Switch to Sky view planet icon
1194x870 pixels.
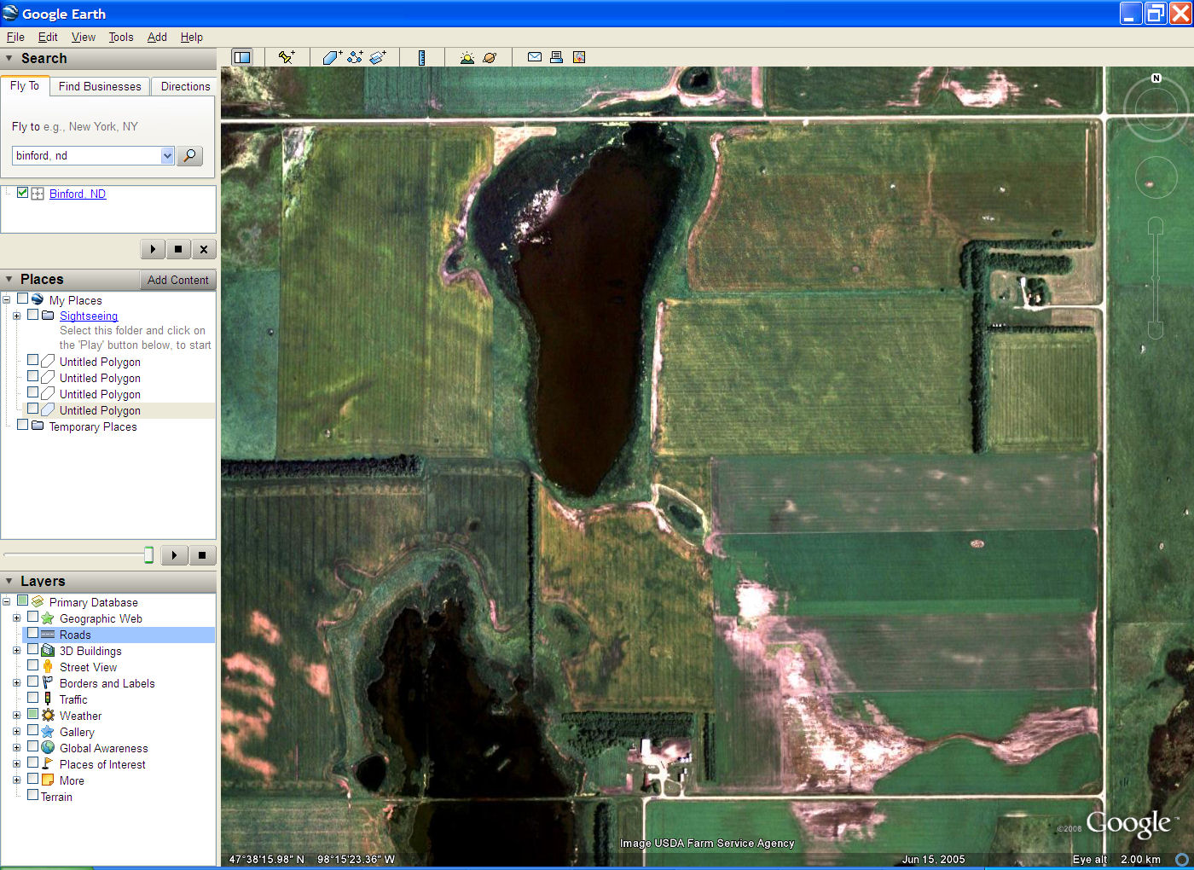490,57
